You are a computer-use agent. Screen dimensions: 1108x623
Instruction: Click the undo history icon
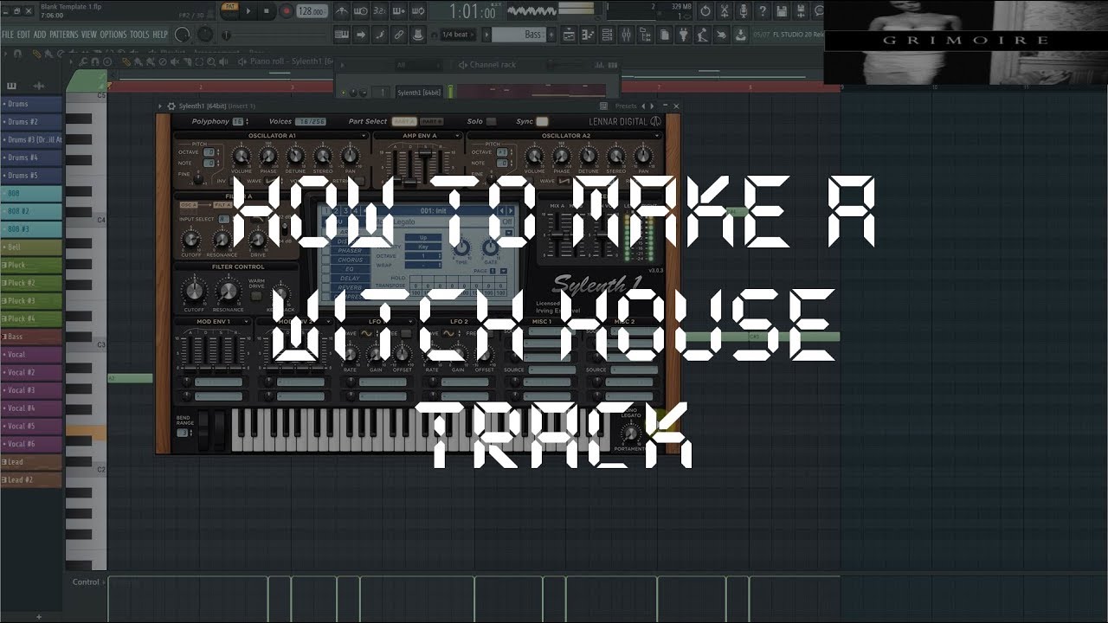click(x=705, y=10)
